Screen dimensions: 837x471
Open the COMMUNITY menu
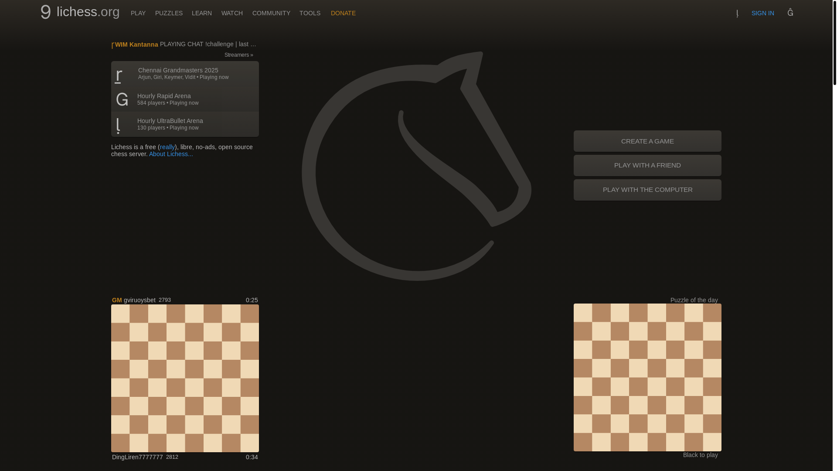coord(271,13)
